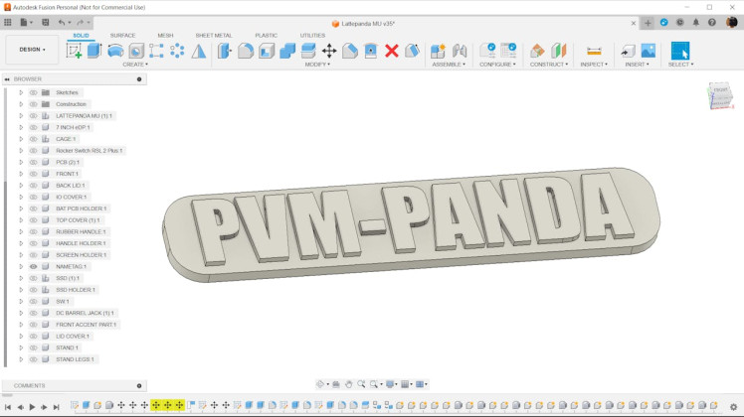Expand the TOP COVER (1):1 node
Viewport: 744px width, 417px height.
(x=21, y=220)
